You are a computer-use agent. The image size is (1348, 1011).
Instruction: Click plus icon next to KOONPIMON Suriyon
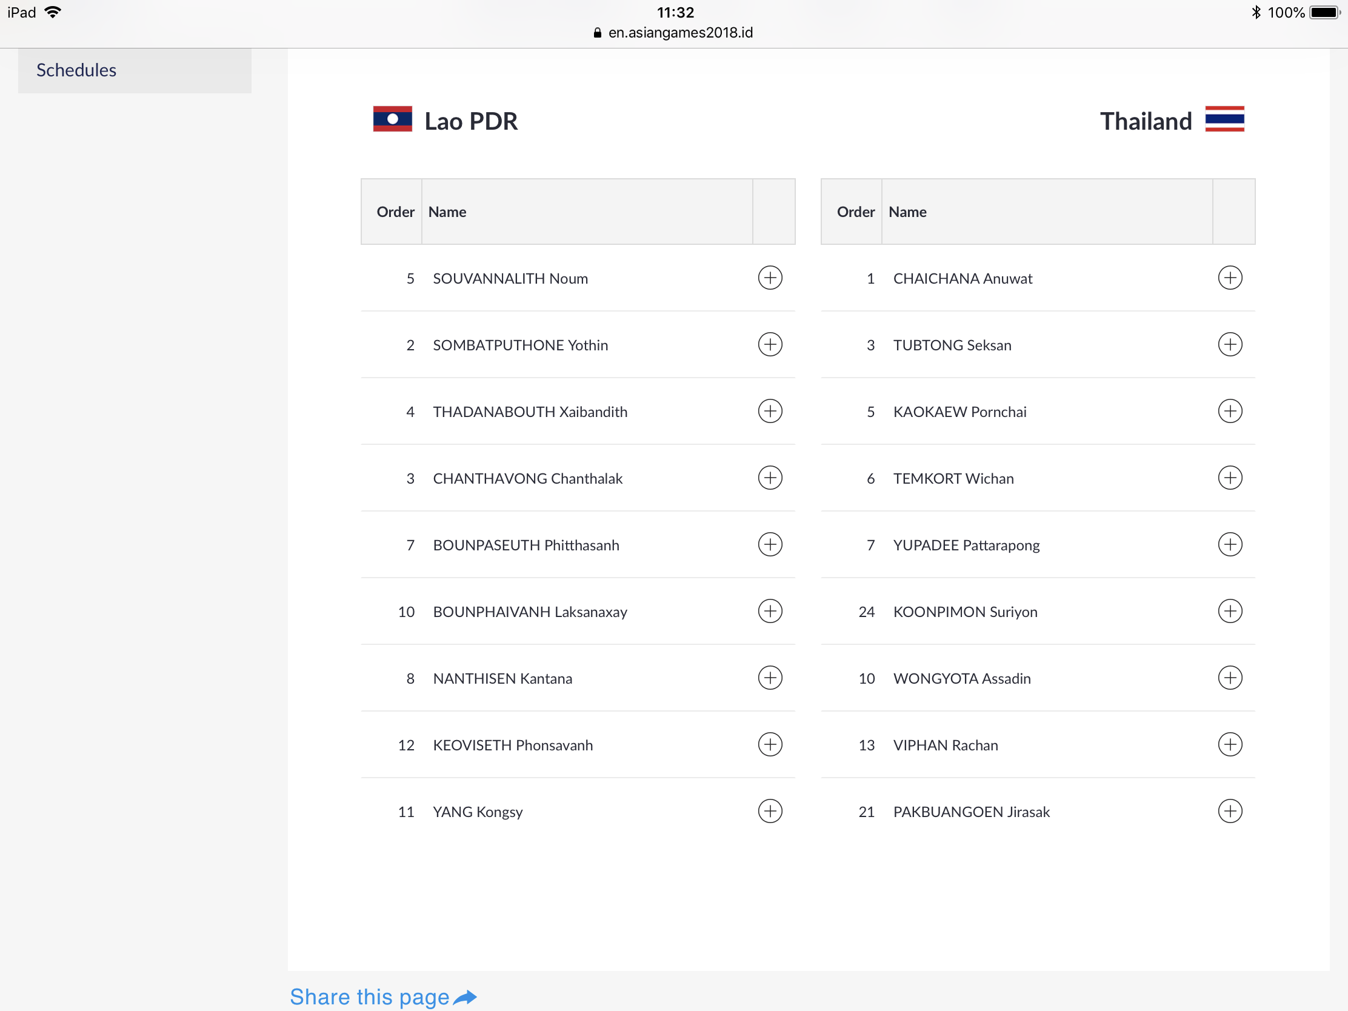tap(1230, 611)
